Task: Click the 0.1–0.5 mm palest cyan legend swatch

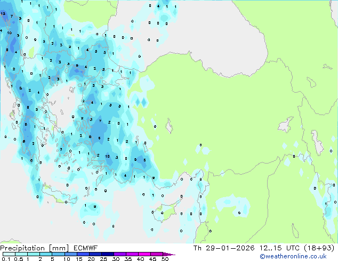Action: 9,254
